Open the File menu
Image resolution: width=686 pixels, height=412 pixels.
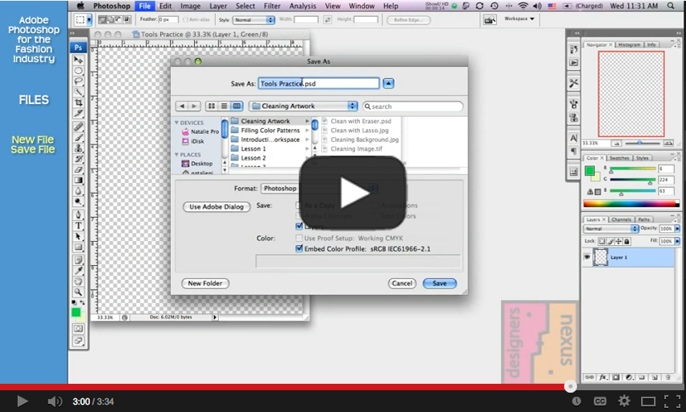pyautogui.click(x=144, y=6)
